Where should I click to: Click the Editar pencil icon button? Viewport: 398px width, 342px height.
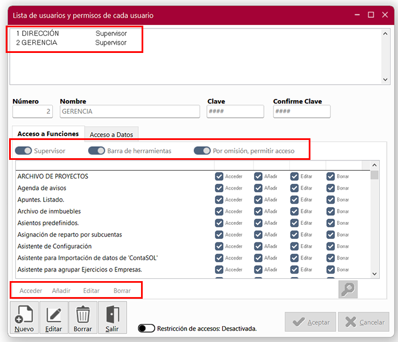53,318
